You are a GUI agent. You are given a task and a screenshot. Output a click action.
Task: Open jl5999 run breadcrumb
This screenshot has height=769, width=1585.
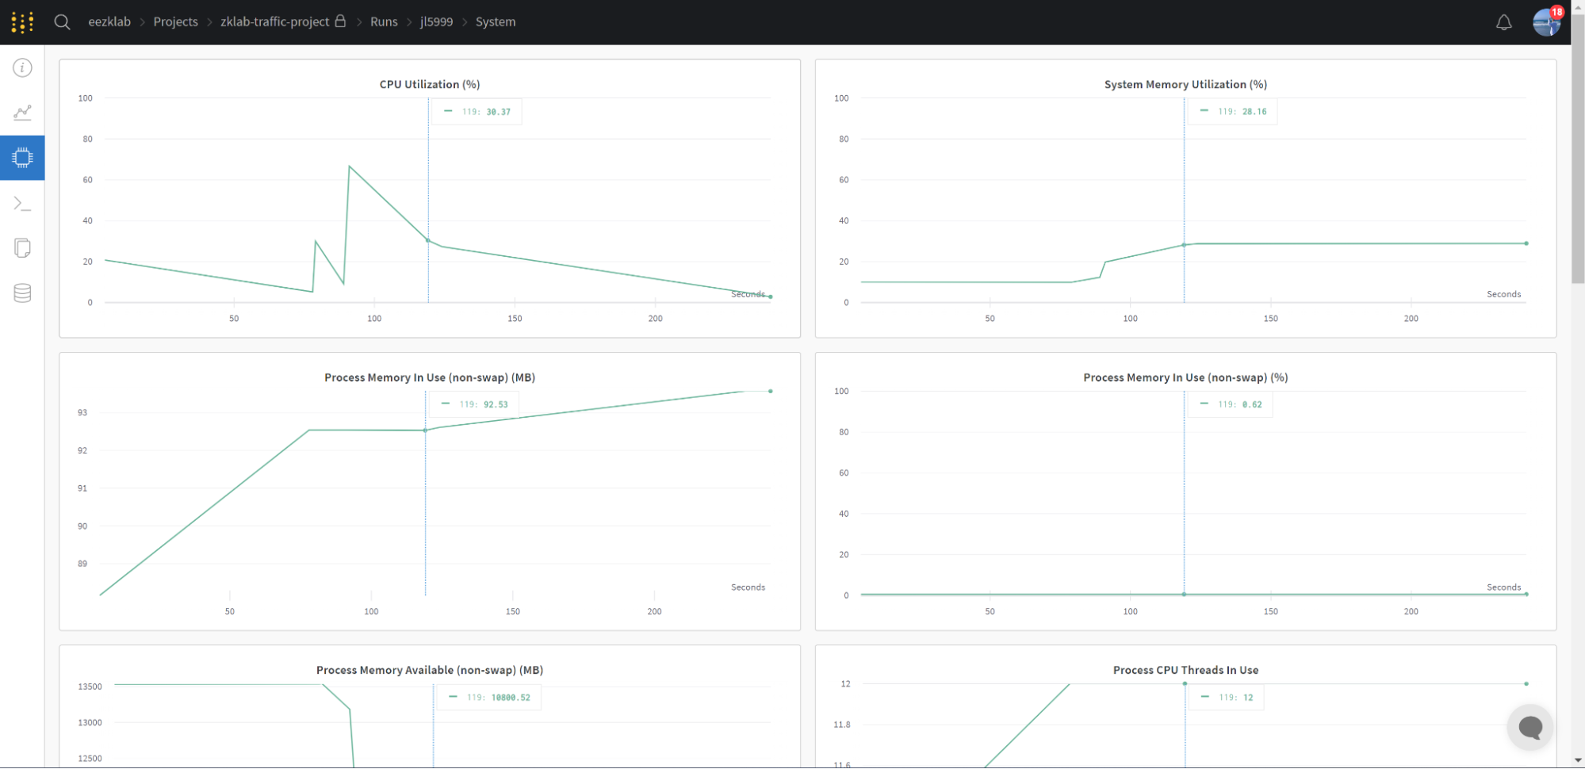click(x=436, y=22)
